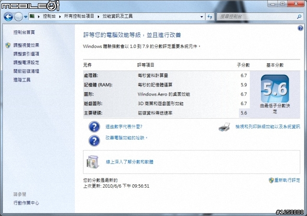The image size is (307, 216).
Task: Click the magnifier search icon
Action: click(299, 17)
